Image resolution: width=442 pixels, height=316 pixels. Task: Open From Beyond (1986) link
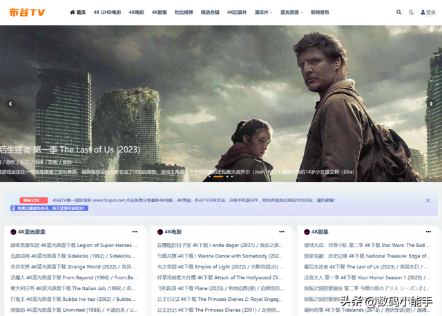(74, 277)
